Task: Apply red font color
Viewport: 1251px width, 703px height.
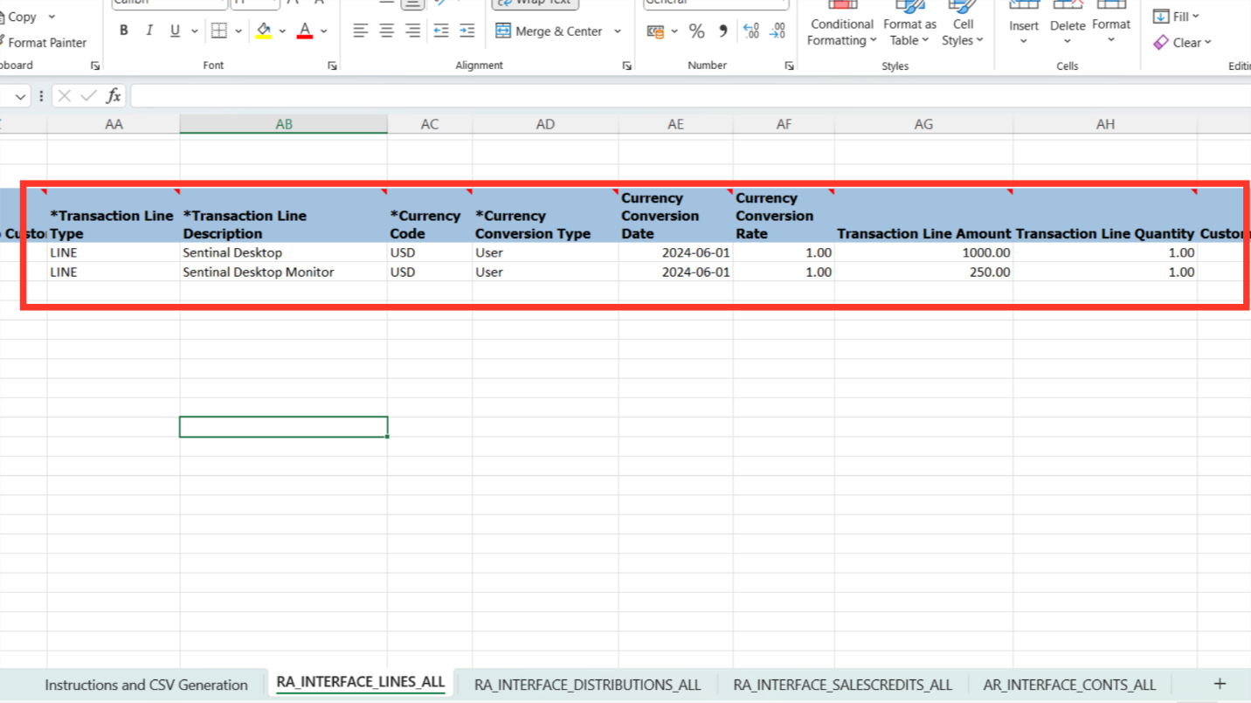Action: click(305, 31)
